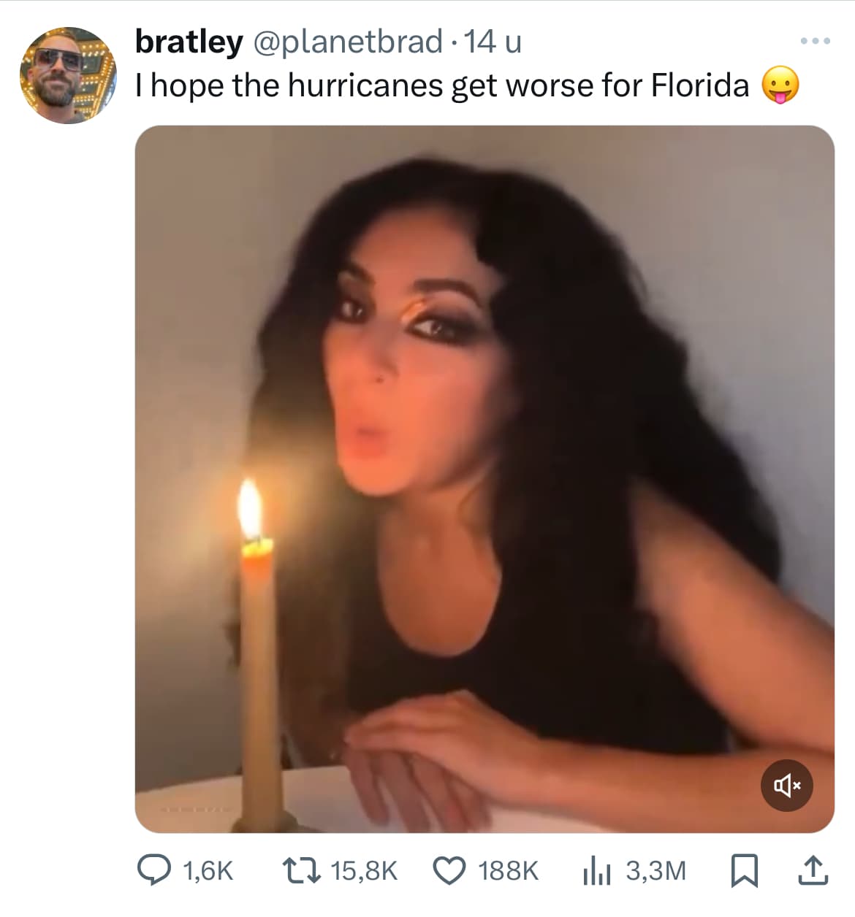Click the 3,3M views count
Image resolution: width=855 pixels, height=917 pixels.
click(x=656, y=870)
